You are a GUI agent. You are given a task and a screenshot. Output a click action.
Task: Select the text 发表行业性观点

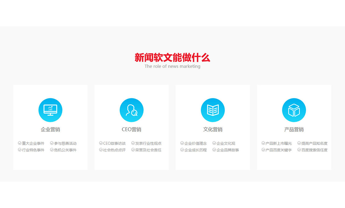coord(148,143)
